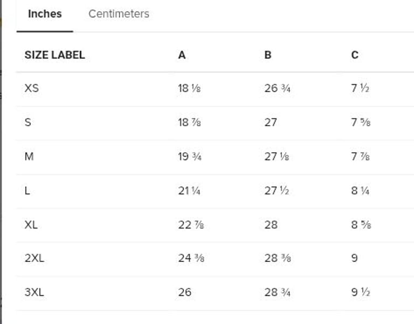Click the 28 value in the XL row
Image resolution: width=414 pixels, height=324 pixels.
pyautogui.click(x=271, y=225)
